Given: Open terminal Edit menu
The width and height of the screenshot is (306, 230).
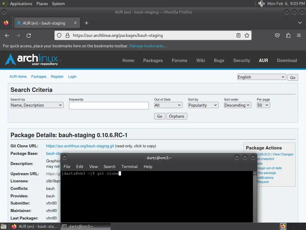Looking at the screenshot, I should click(79, 167).
